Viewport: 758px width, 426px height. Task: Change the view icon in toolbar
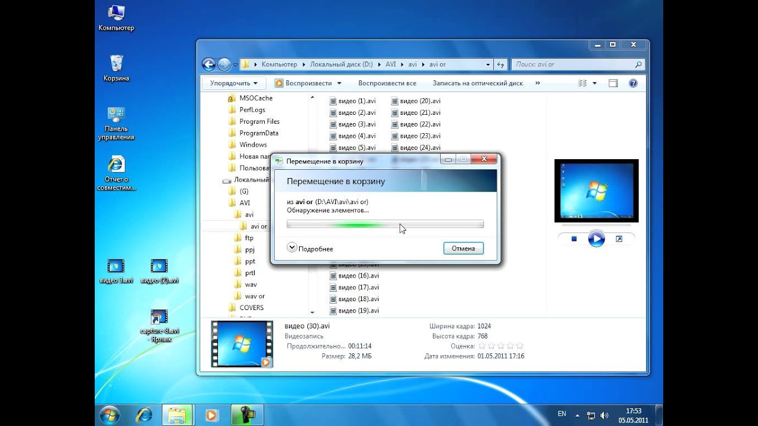[581, 83]
